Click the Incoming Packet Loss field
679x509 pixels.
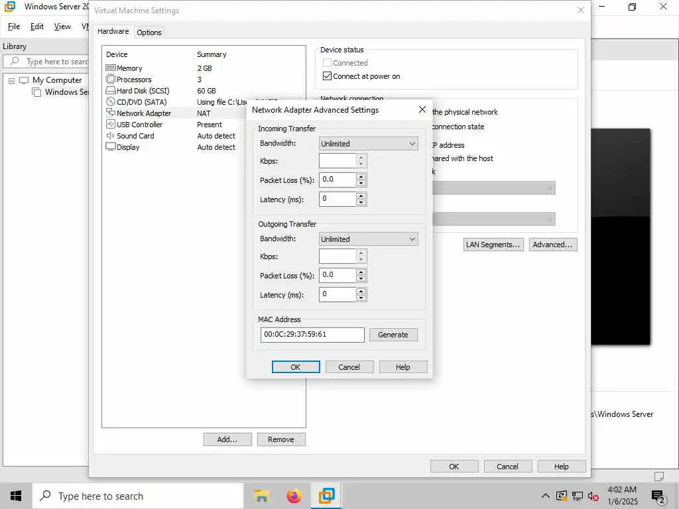(x=338, y=180)
